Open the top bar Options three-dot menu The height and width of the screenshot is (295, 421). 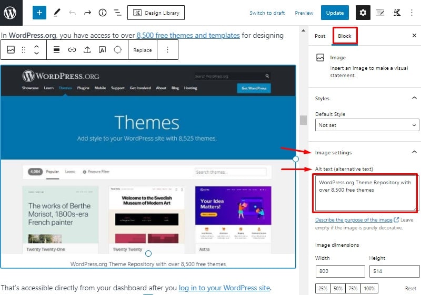(412, 13)
